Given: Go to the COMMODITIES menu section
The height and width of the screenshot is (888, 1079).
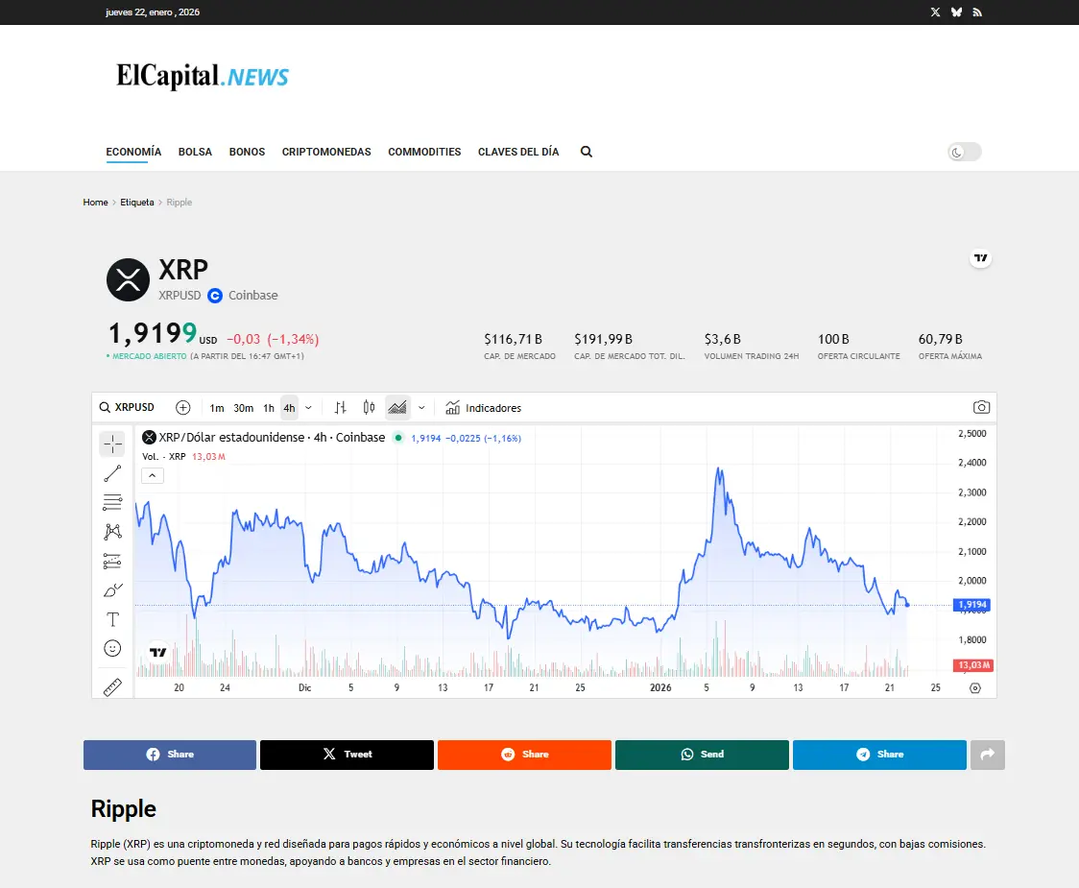Looking at the screenshot, I should (x=424, y=152).
